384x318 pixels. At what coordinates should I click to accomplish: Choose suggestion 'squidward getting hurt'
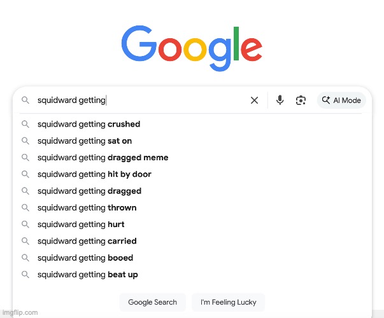192,225
